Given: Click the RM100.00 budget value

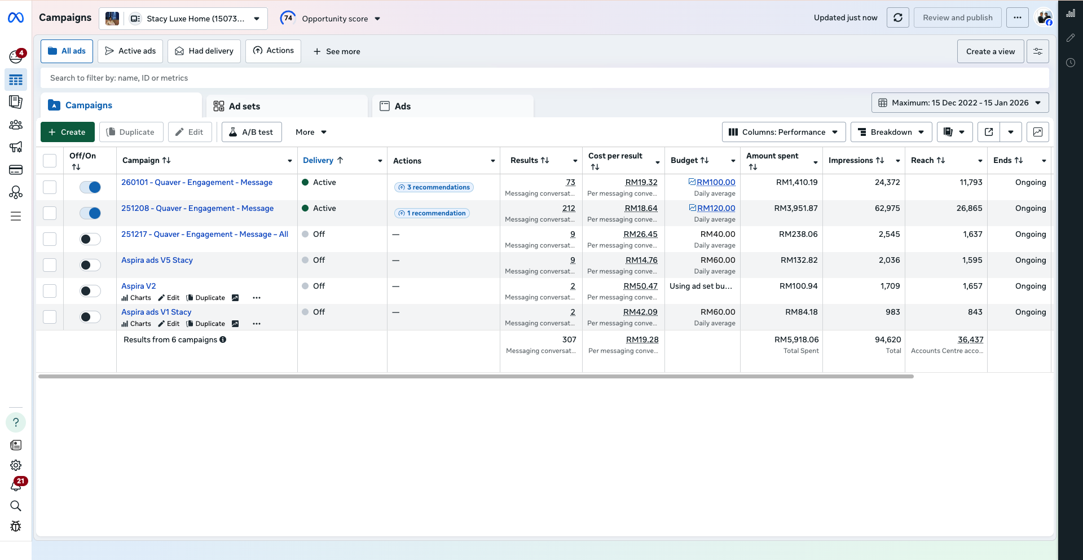Looking at the screenshot, I should coord(716,182).
